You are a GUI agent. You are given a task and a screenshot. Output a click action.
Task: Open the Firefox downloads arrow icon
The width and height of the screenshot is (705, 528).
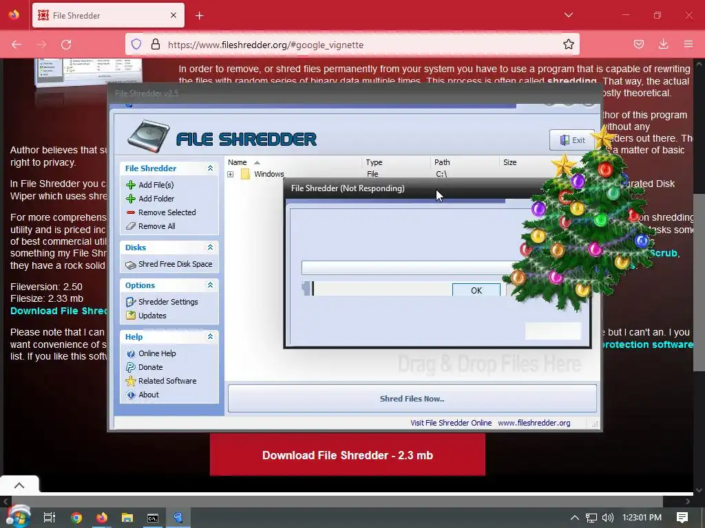663,45
